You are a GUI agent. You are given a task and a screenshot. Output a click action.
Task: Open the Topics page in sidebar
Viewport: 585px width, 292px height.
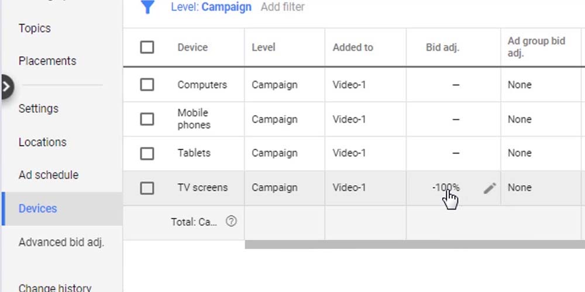point(35,28)
